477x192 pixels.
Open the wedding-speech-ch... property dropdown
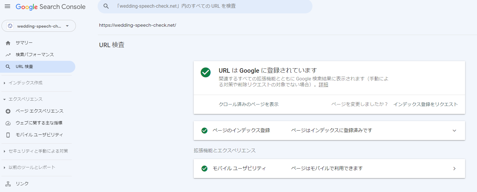pos(39,26)
